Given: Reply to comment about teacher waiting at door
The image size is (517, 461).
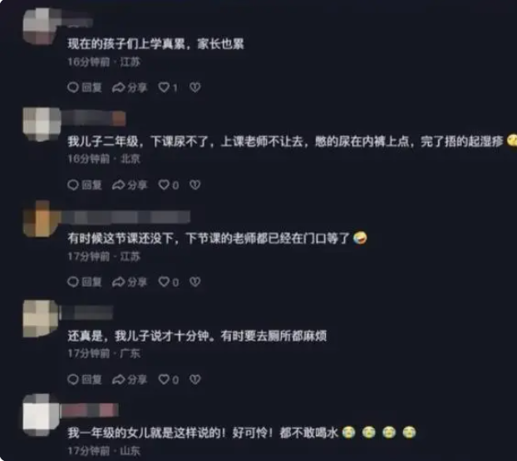Looking at the screenshot, I should tap(85, 282).
